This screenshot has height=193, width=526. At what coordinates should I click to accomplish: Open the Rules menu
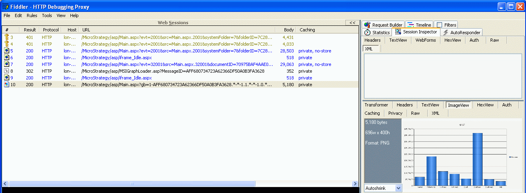pyautogui.click(x=32, y=15)
